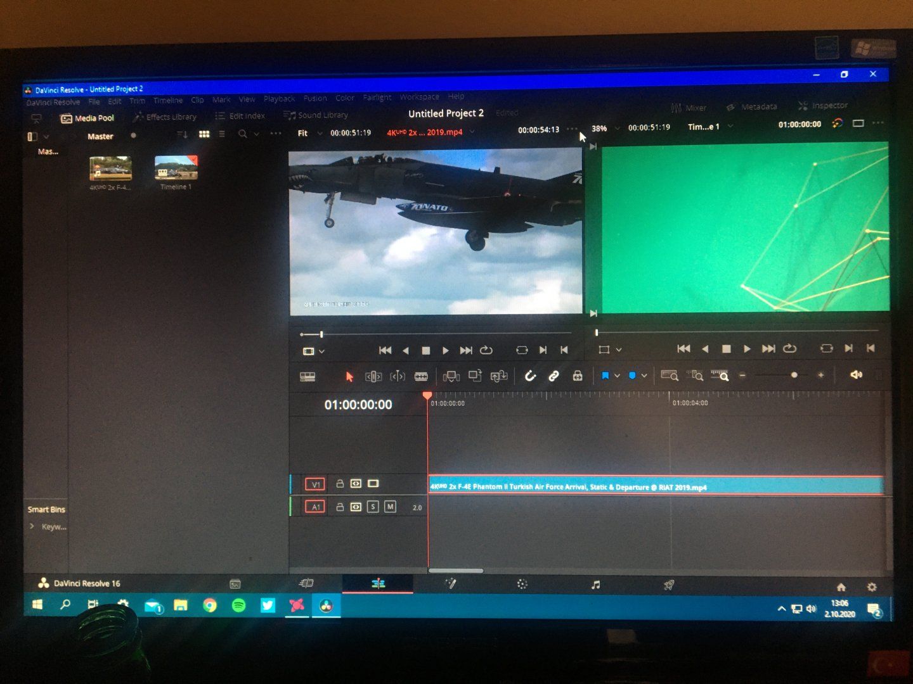Viewport: 913px width, 684px height.
Task: Switch media pool to list view
Action: tap(222, 134)
